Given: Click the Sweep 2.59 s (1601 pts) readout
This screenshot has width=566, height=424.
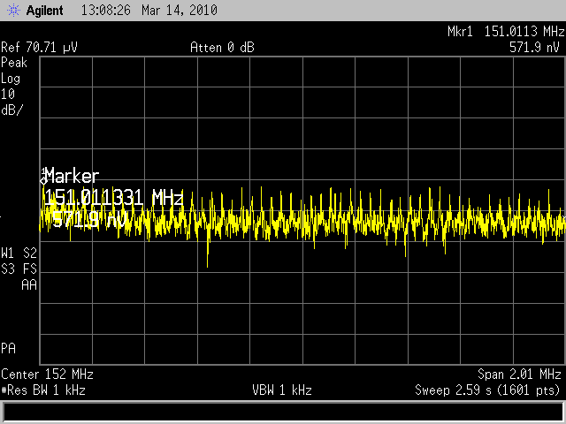Looking at the screenshot, I should pos(488,390).
